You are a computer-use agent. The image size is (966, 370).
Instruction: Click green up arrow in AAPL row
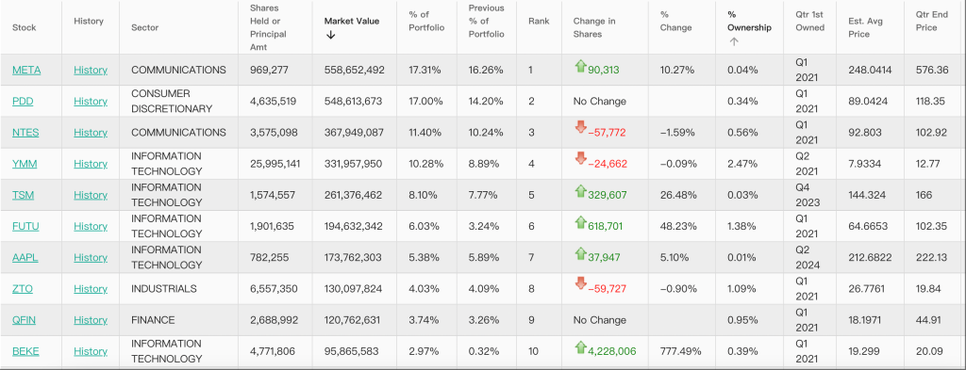(580, 253)
